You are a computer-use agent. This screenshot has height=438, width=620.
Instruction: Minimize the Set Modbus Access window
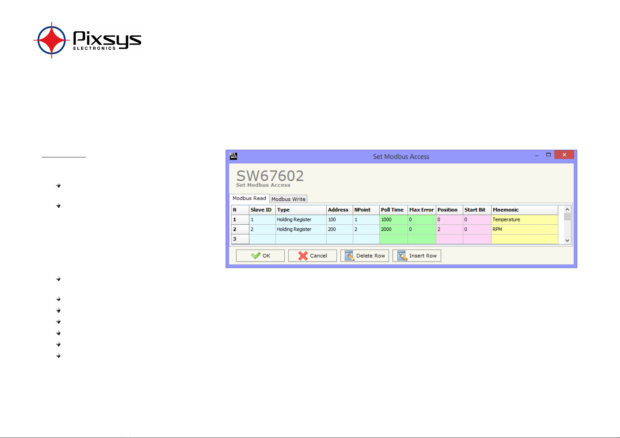[536, 155]
